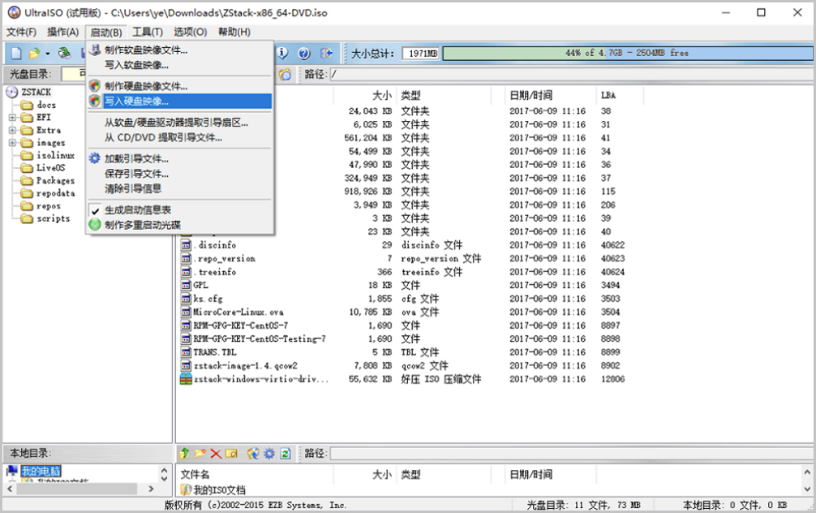This screenshot has width=816, height=513.
Task: Select the Packages folder in tree
Action: pos(55,181)
